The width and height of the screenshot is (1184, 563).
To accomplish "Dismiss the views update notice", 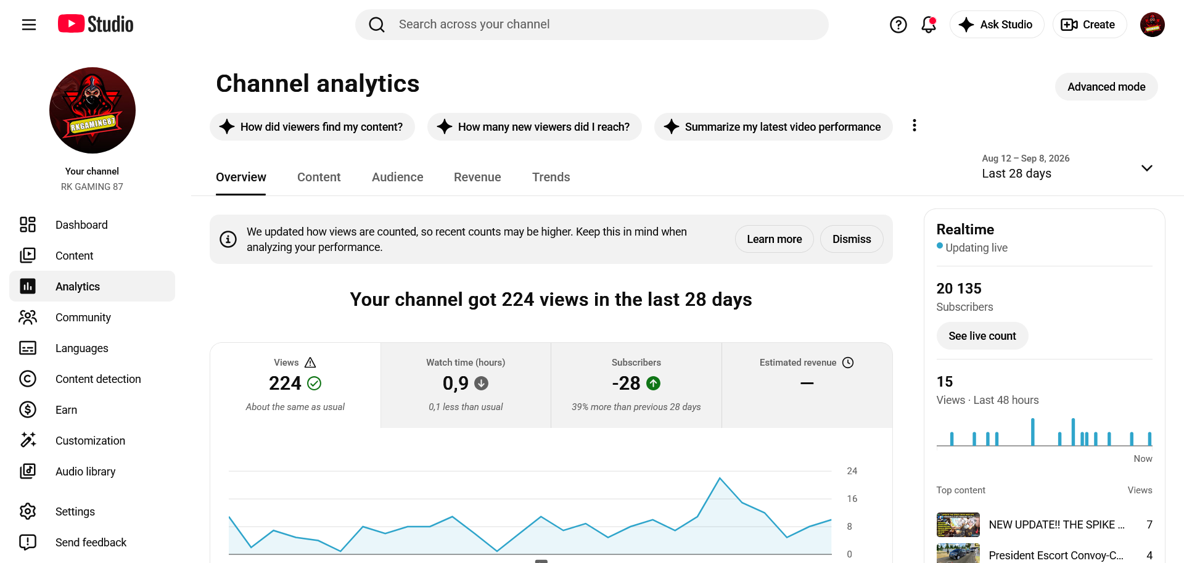I will coord(852,239).
